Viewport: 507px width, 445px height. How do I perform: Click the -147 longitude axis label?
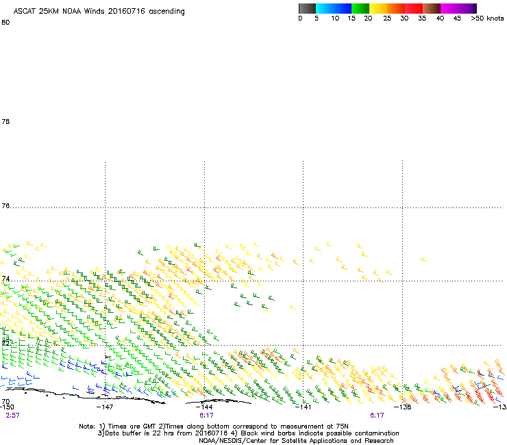pyautogui.click(x=105, y=407)
